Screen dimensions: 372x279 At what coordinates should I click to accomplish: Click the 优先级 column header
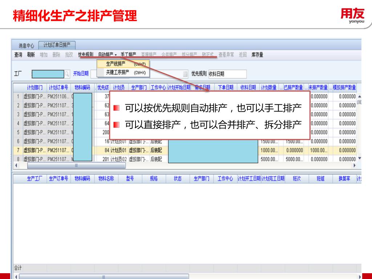pos(103,88)
